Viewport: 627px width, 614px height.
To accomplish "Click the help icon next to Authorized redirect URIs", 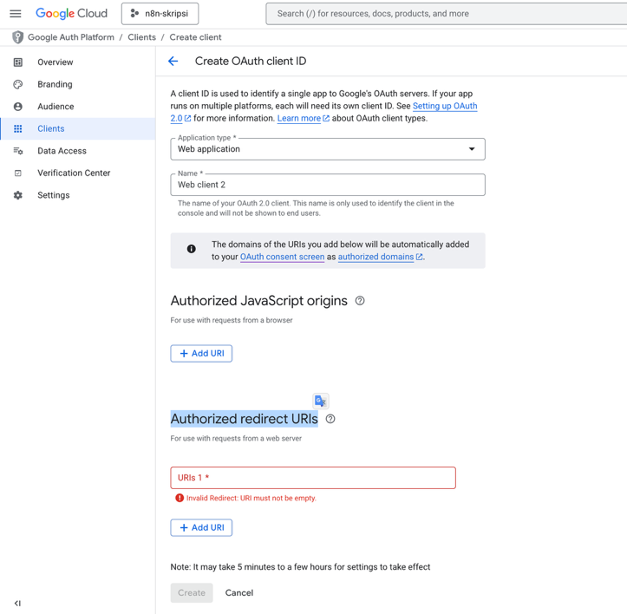I will 330,419.
